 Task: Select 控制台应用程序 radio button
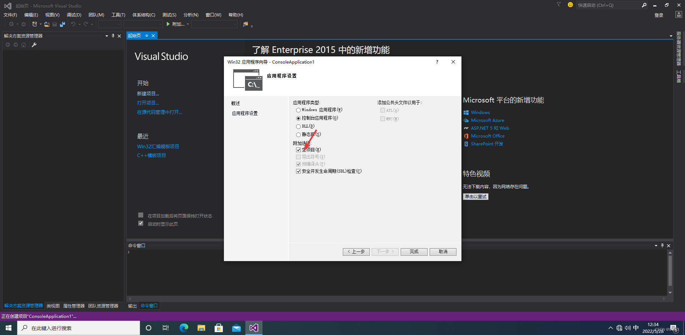(298, 118)
